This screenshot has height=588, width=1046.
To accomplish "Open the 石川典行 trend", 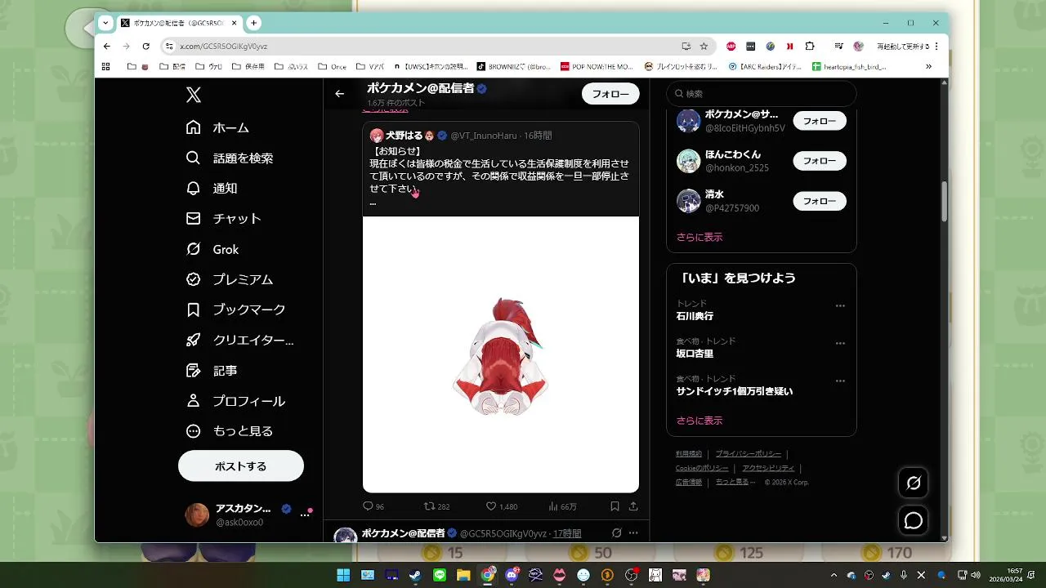I will point(695,316).
